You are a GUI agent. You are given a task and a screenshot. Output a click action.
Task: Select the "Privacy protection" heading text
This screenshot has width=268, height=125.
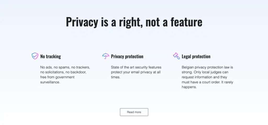(x=127, y=57)
